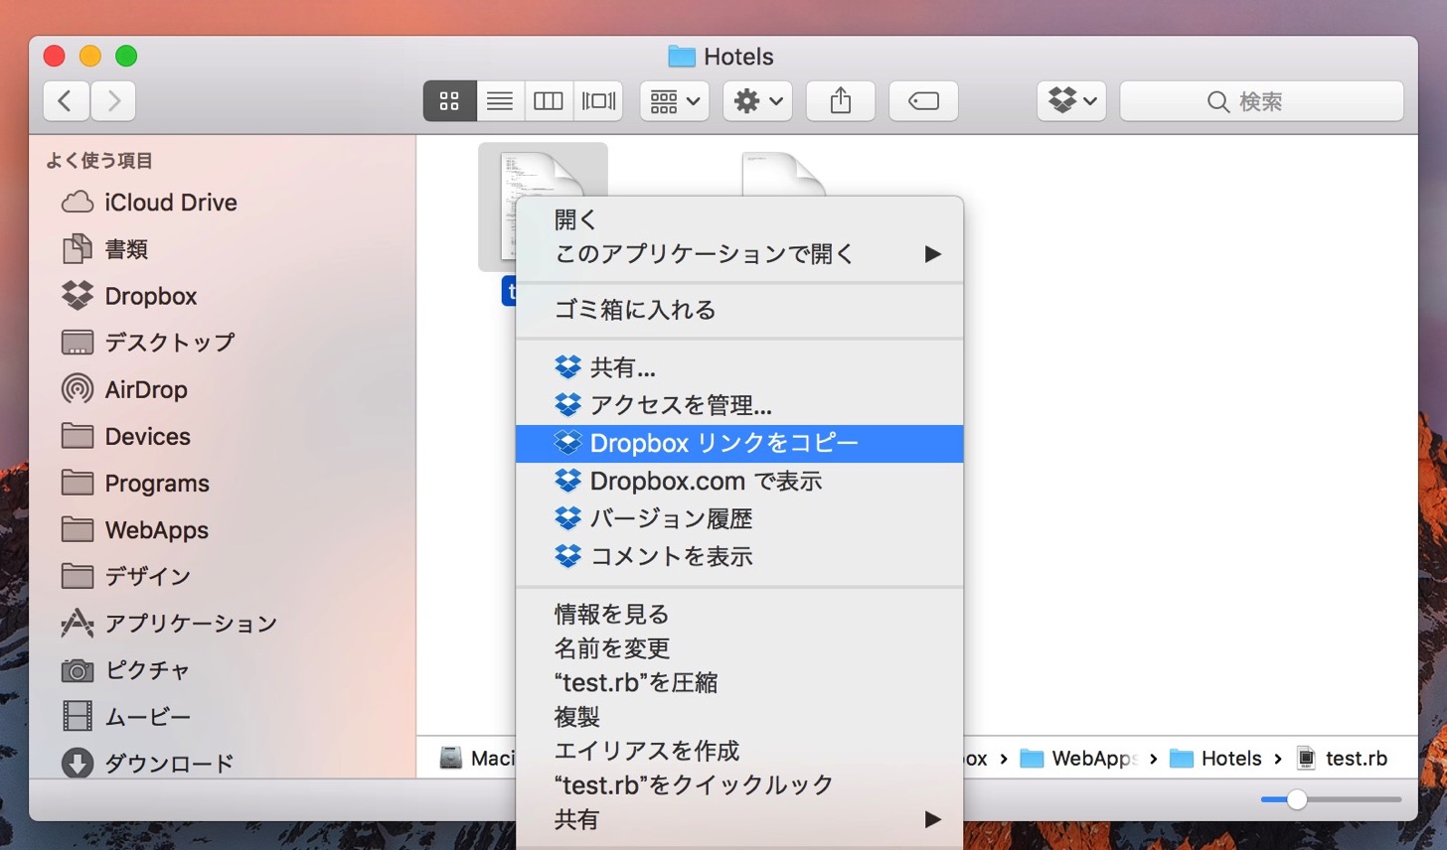The width and height of the screenshot is (1447, 850).
Task: Choose 情報を見る menu item
Action: click(x=739, y=614)
